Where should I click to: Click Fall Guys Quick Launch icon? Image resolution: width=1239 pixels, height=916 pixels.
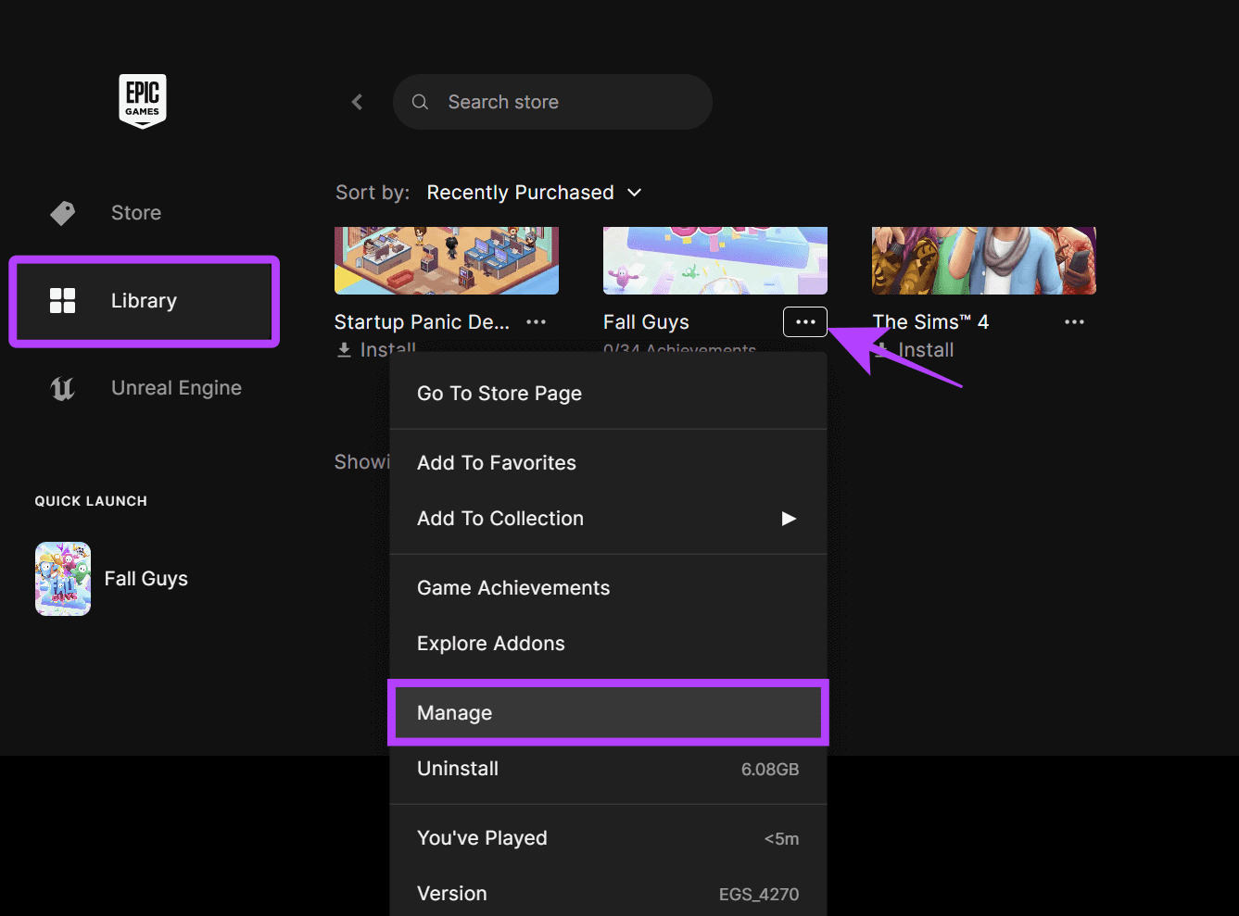[63, 579]
